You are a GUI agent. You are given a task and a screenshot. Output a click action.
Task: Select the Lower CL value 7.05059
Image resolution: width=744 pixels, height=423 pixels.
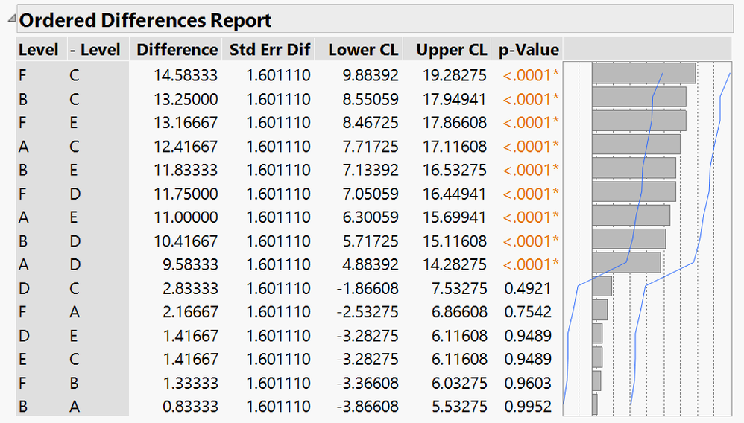pyautogui.click(x=371, y=194)
